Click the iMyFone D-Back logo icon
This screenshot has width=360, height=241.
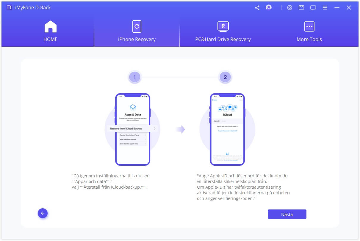click(9, 8)
